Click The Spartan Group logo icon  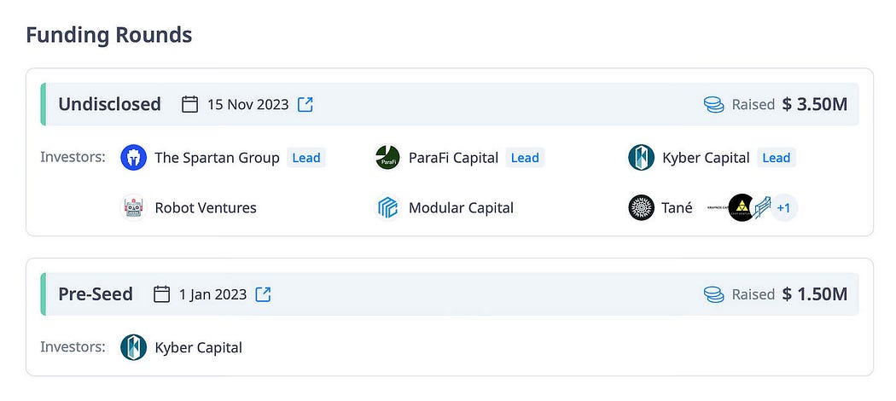(x=134, y=158)
